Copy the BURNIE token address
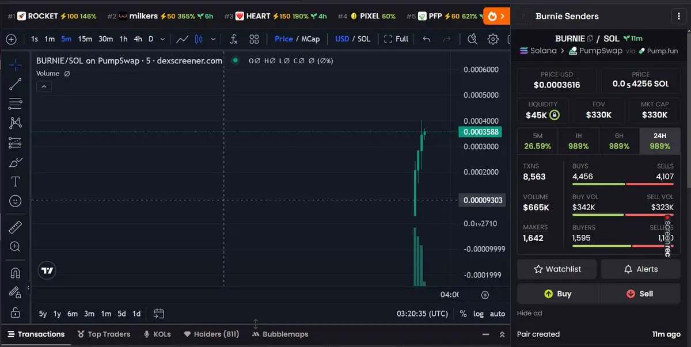The image size is (691, 347). [590, 39]
